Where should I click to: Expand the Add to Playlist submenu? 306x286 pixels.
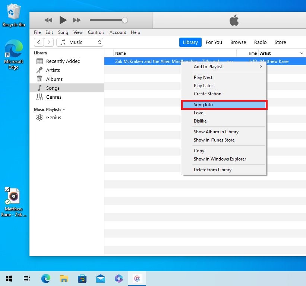pos(224,67)
